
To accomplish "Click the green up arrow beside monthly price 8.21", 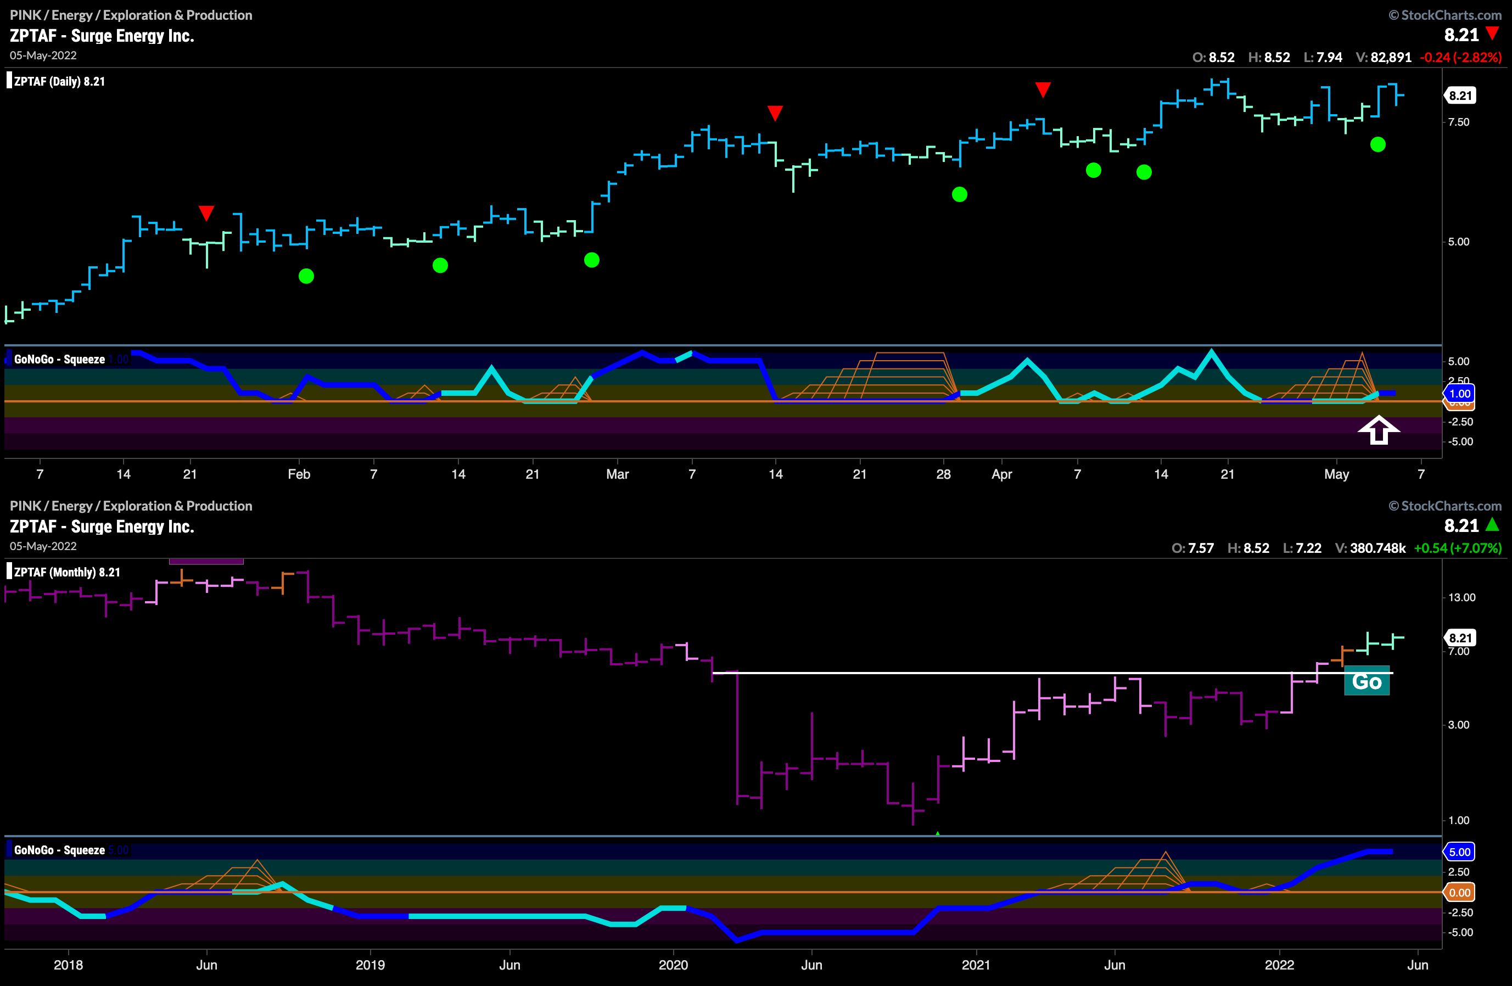I will tap(1492, 524).
